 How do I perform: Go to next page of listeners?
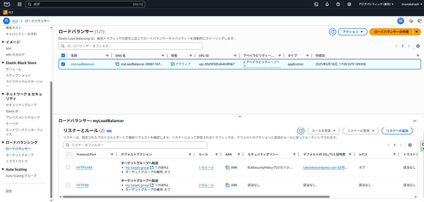coord(401,145)
